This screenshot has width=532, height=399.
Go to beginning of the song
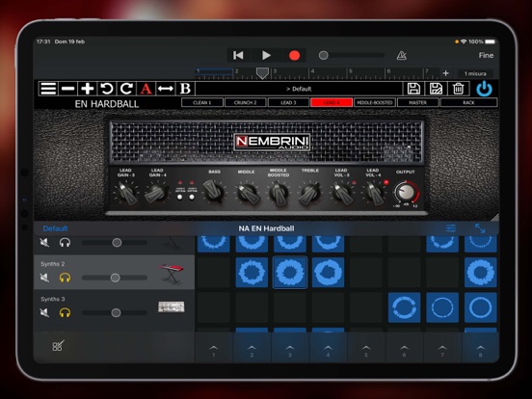click(238, 55)
